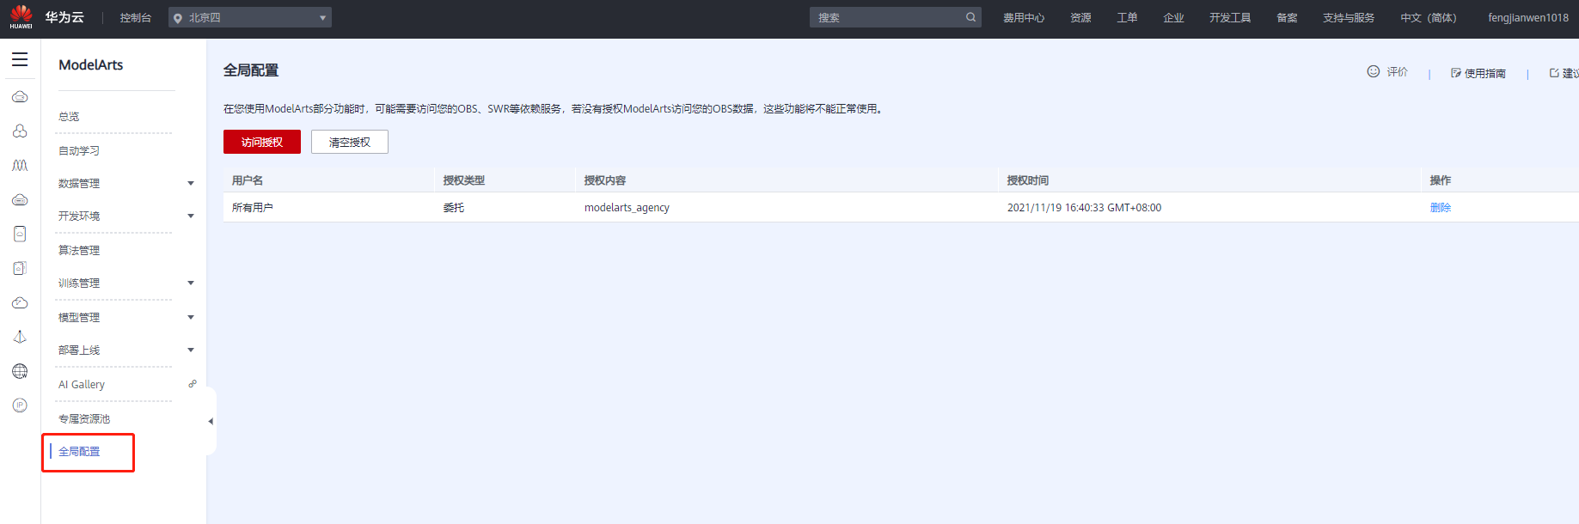Click the 清空授权 button
This screenshot has width=1579, height=524.
point(350,142)
